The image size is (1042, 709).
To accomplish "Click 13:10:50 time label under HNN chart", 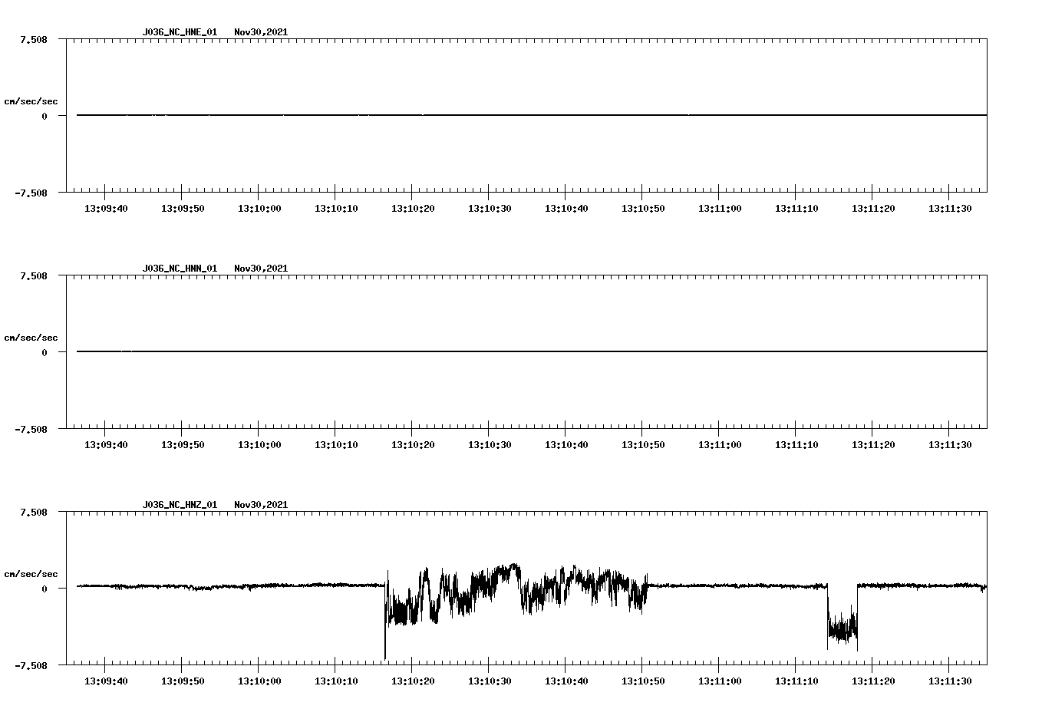I will (x=643, y=445).
